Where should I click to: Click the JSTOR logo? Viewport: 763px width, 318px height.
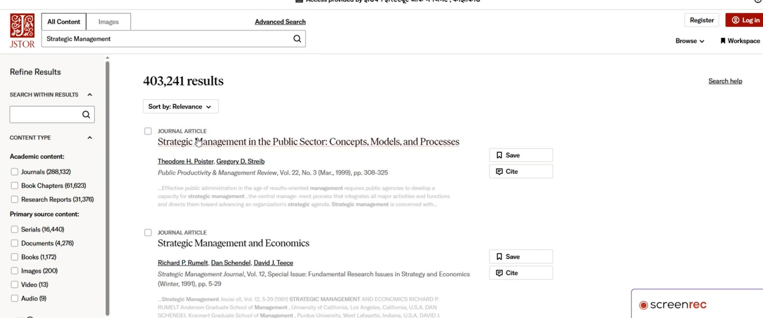[x=22, y=30]
